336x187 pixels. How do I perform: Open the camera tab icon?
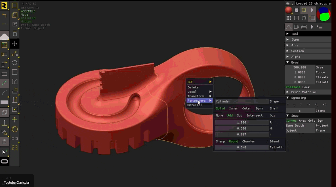[296, 27]
